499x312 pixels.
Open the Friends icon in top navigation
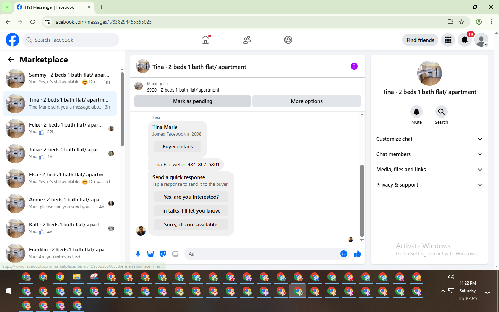(247, 40)
